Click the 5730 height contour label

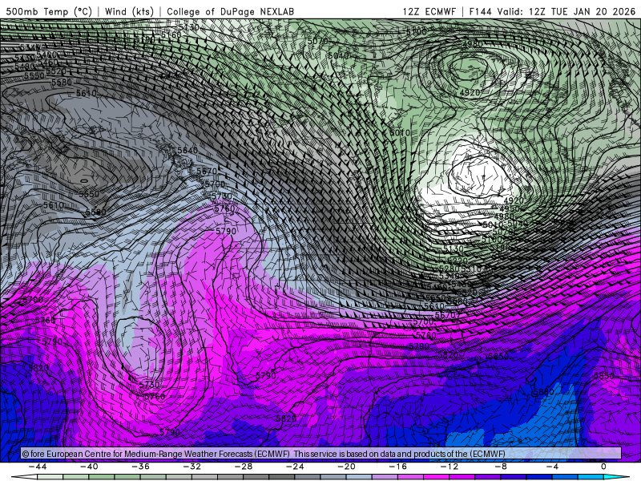(x=149, y=385)
